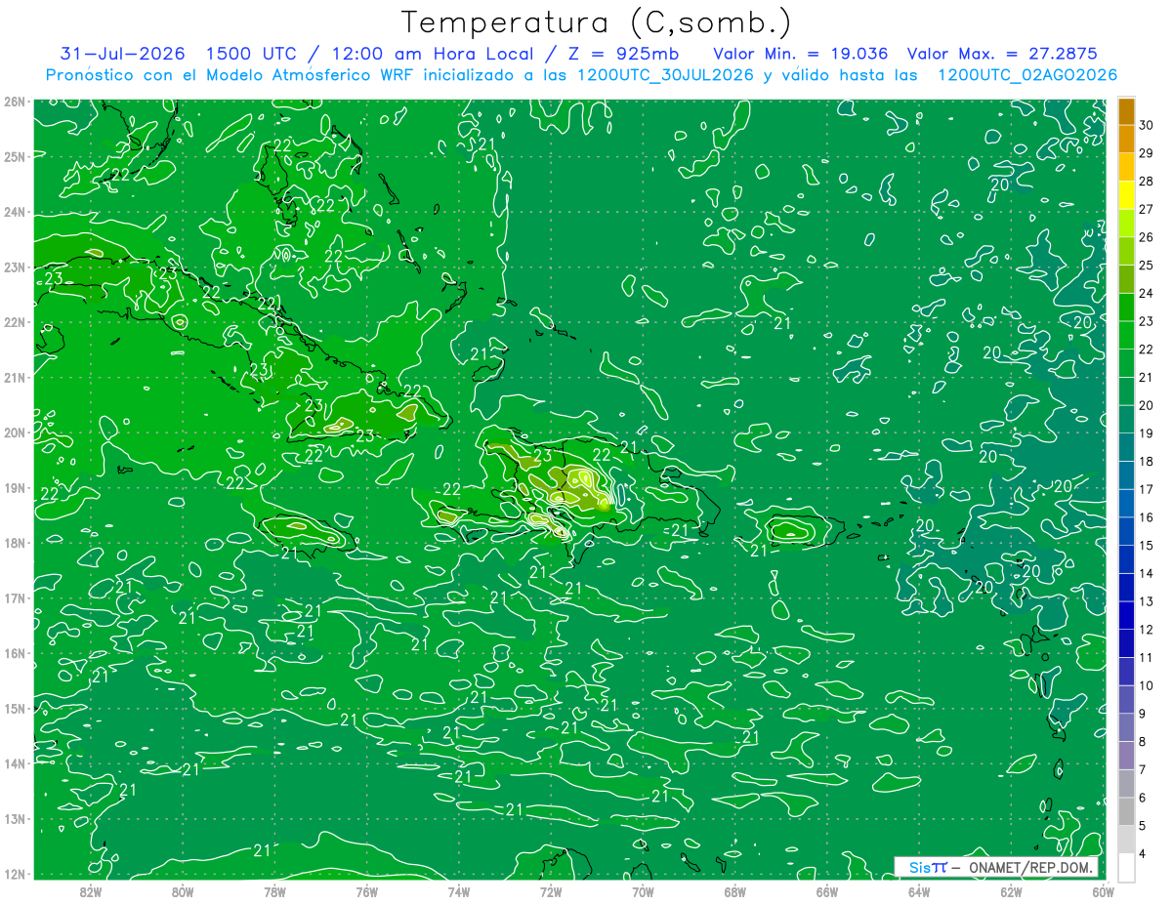Click the SisTT ONAMET/REP.DOM. logo box

(x=996, y=867)
